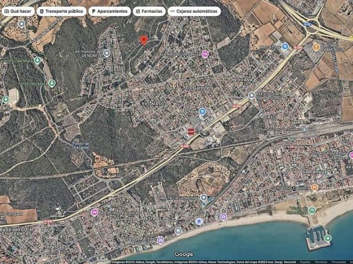Image resolution: width=353 pixels, height=264 pixels.
Task: Click the Google logo
Action: pyautogui.click(x=184, y=254)
